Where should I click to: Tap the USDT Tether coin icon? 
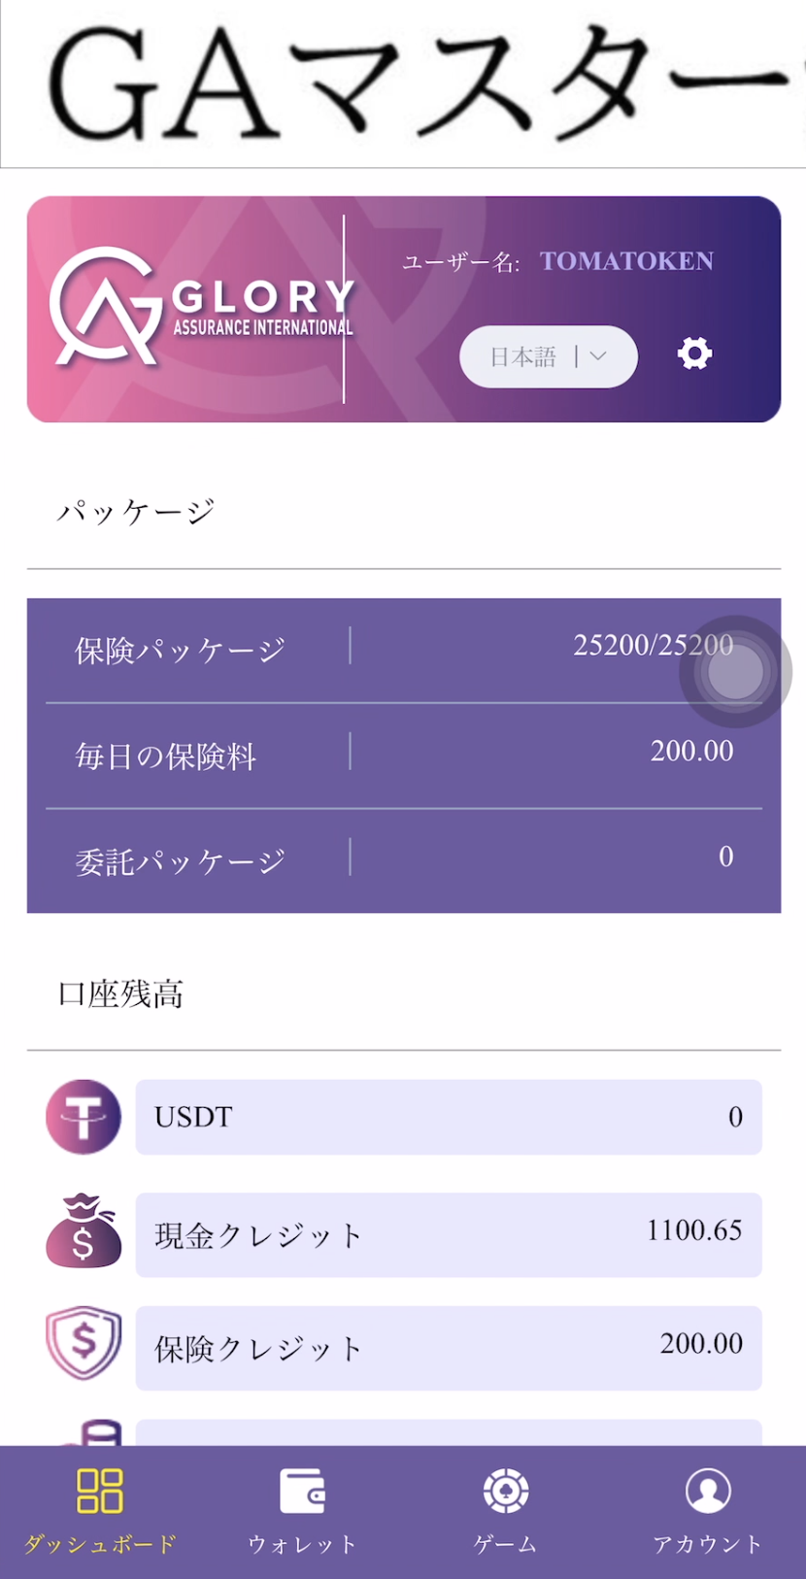(84, 1117)
